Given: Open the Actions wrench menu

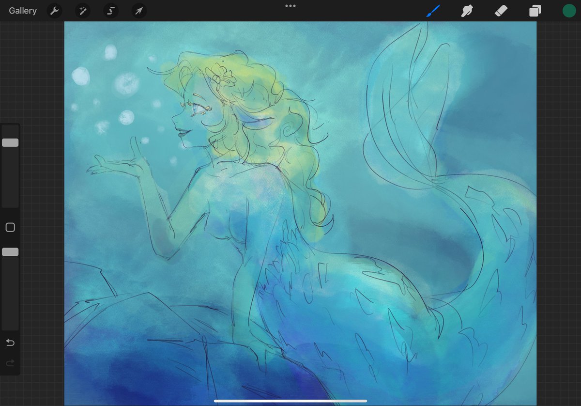Looking at the screenshot, I should pos(55,11).
